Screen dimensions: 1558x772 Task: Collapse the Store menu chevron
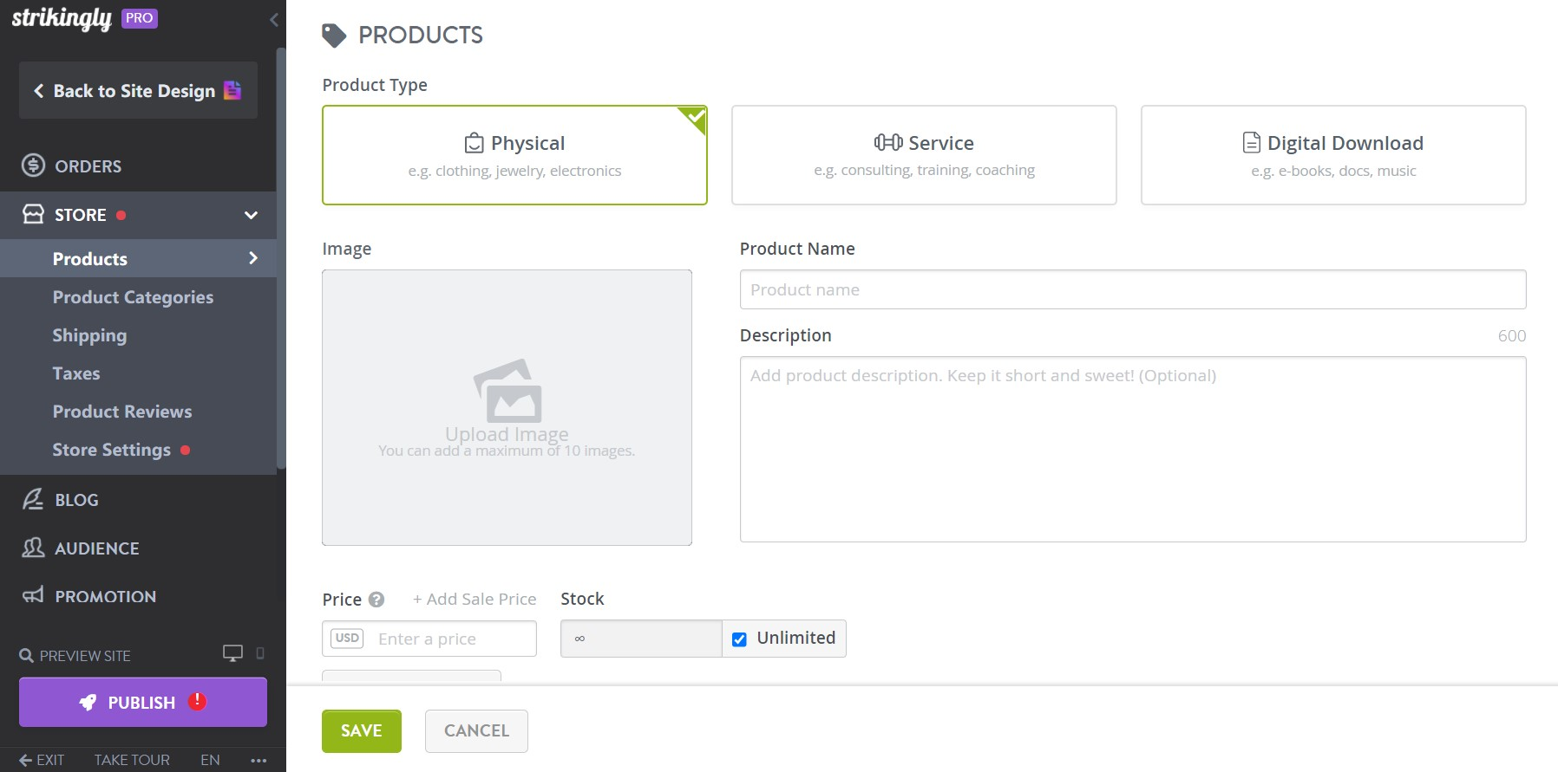[251, 215]
